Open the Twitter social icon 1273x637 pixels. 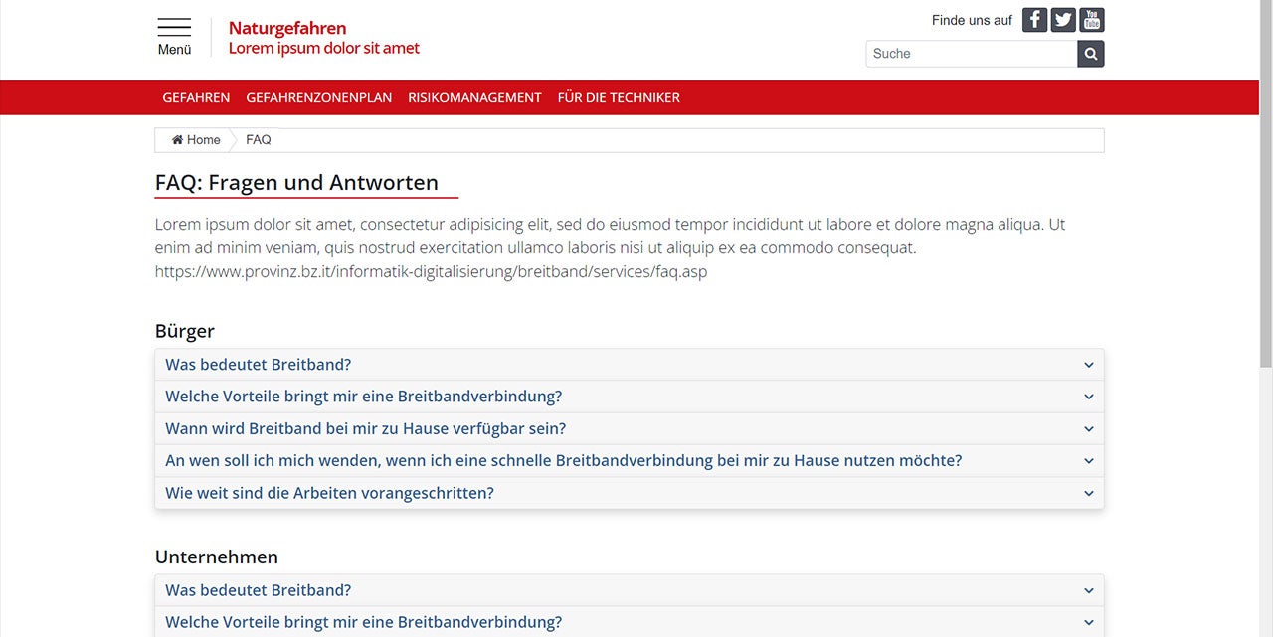pos(1063,20)
